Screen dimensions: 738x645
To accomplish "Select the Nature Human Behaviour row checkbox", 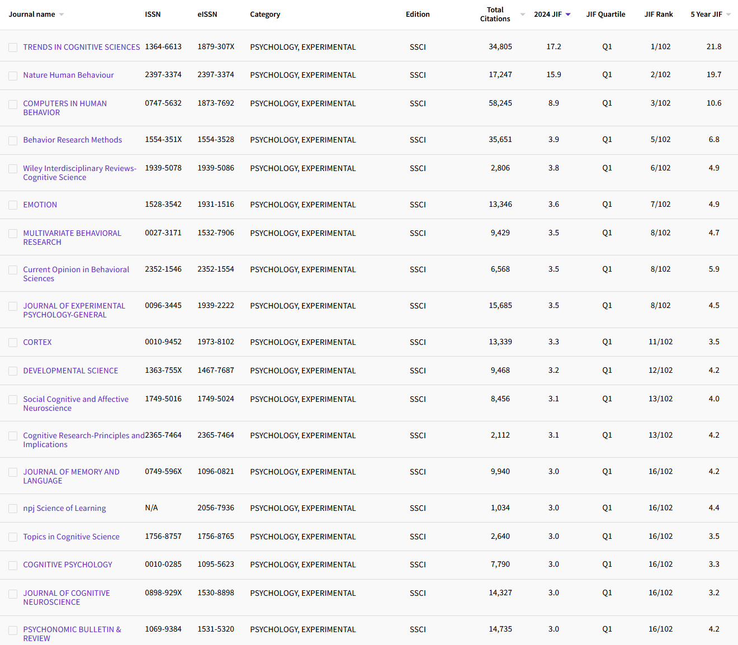I will [13, 75].
